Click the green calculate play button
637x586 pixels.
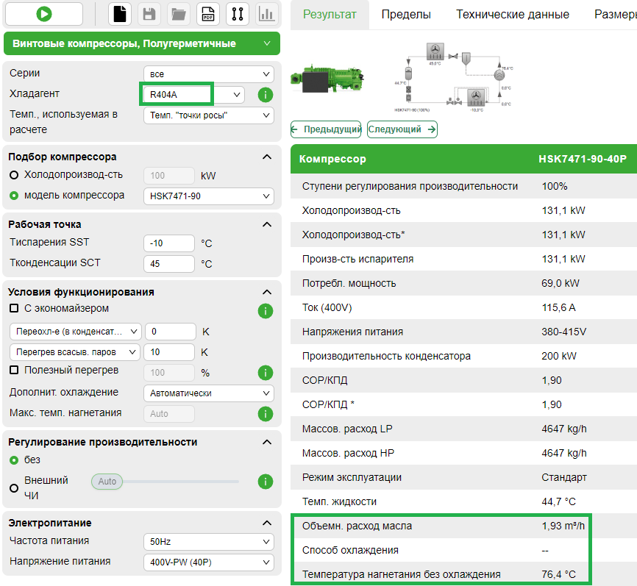[43, 14]
